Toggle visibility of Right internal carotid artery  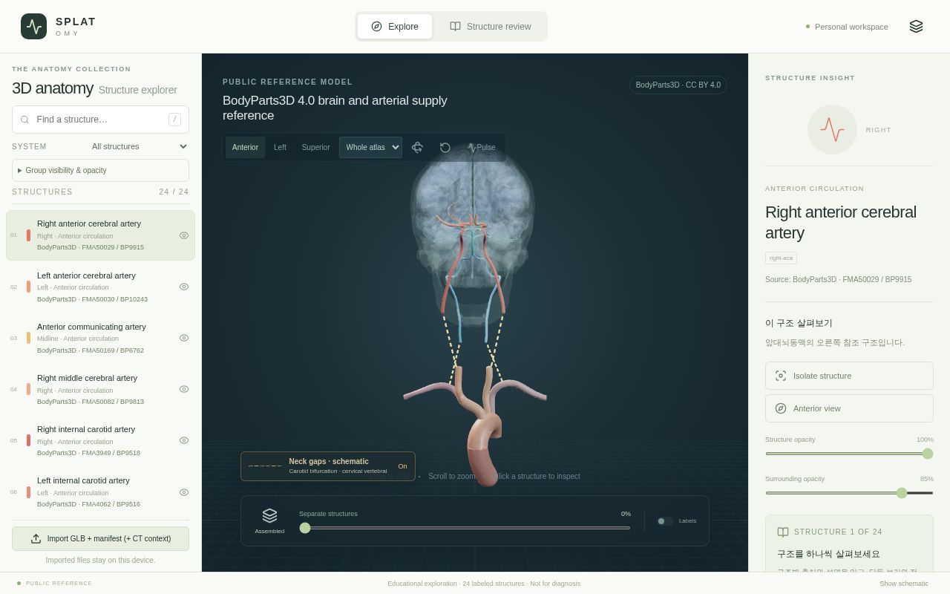coord(184,440)
